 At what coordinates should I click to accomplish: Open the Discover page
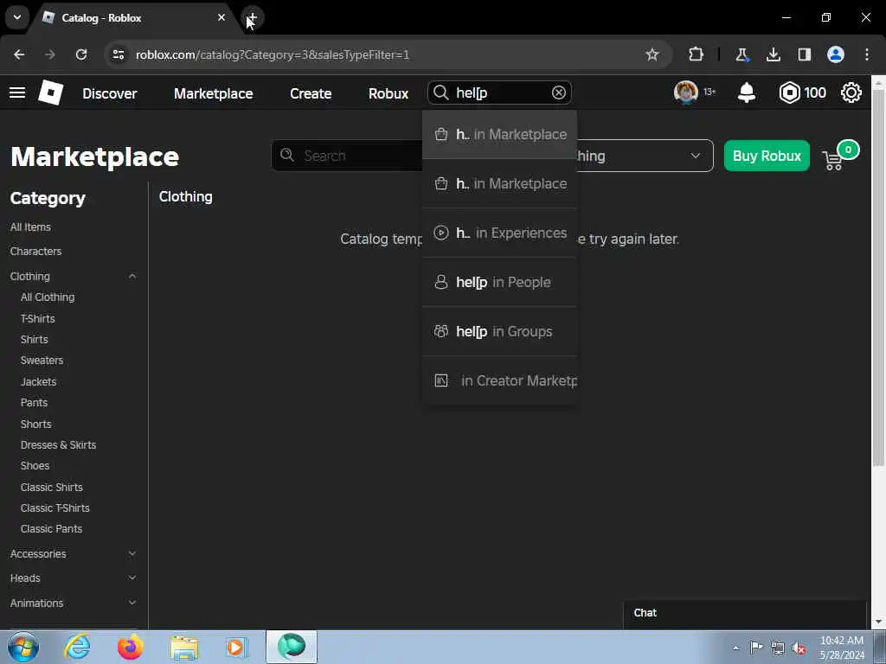tap(110, 93)
